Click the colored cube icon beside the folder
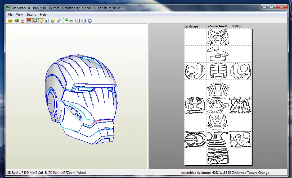 coord(17,21)
